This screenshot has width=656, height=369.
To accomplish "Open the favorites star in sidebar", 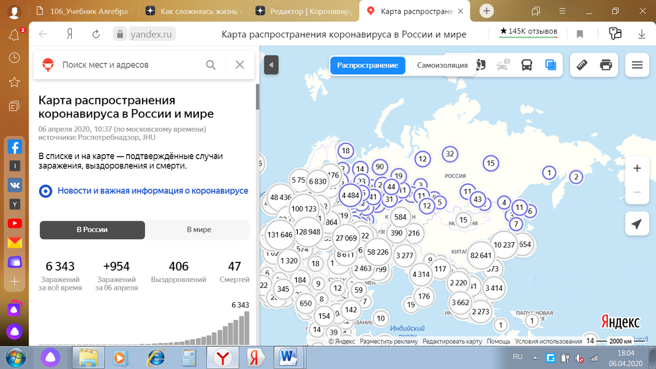I will coord(15,82).
